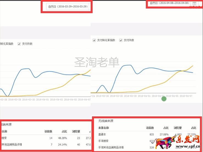This screenshot has height=152, width=203.
Task: Click 其他店铺商品详情 row in left table
Action: point(12,144)
